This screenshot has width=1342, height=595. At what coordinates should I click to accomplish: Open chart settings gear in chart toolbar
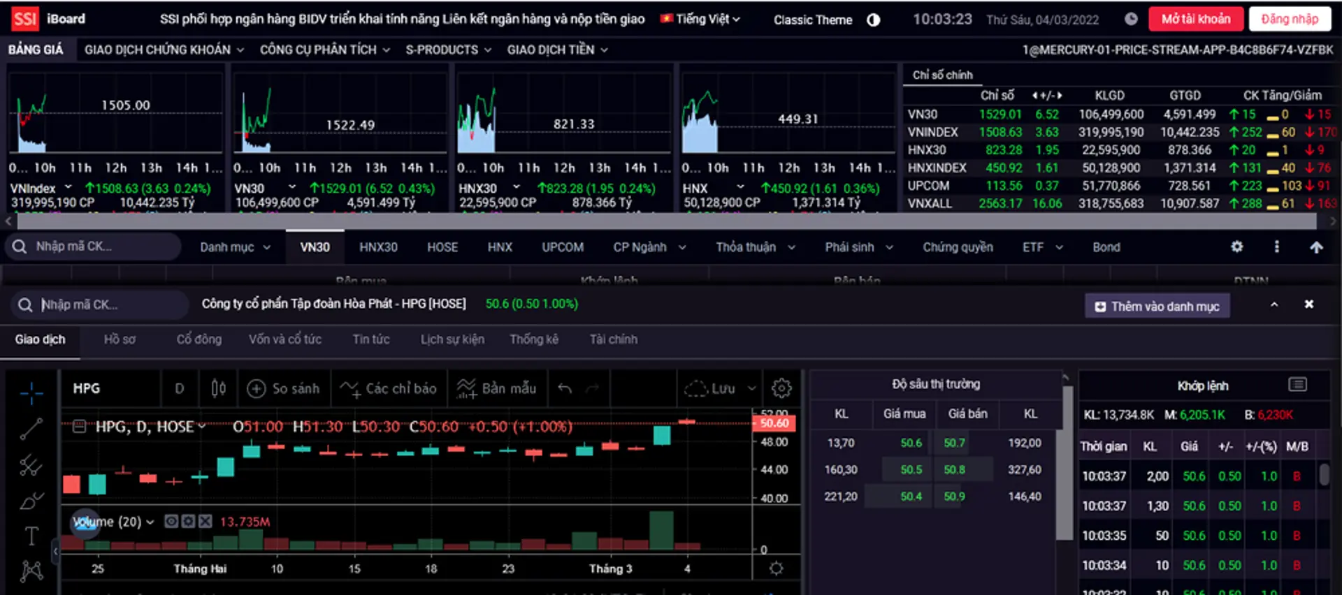pyautogui.click(x=781, y=388)
